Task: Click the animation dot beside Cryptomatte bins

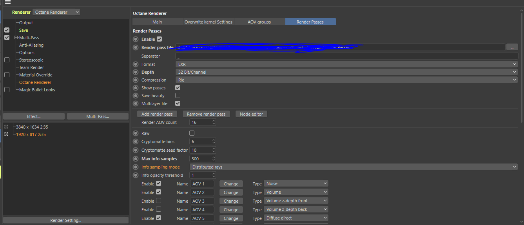Action: click(x=136, y=142)
